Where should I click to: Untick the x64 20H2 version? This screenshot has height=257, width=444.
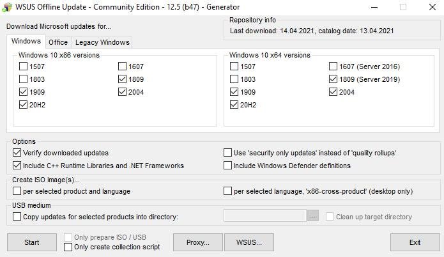[234, 105]
